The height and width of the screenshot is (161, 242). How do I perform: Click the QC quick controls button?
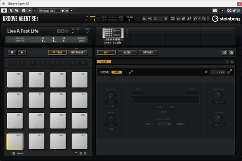point(229,10)
